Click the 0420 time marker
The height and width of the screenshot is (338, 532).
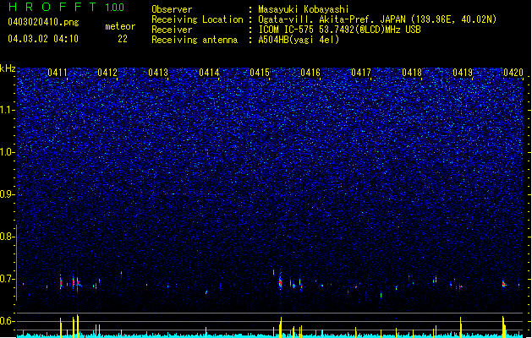click(513, 72)
